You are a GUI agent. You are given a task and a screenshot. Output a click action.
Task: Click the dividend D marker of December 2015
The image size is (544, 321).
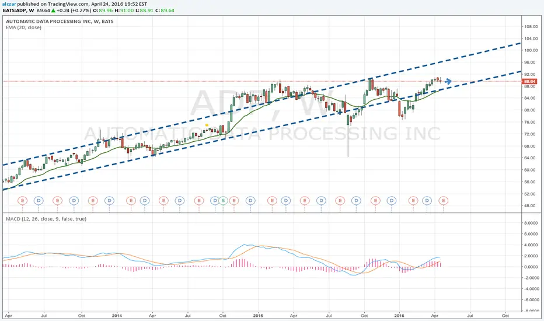(392, 201)
